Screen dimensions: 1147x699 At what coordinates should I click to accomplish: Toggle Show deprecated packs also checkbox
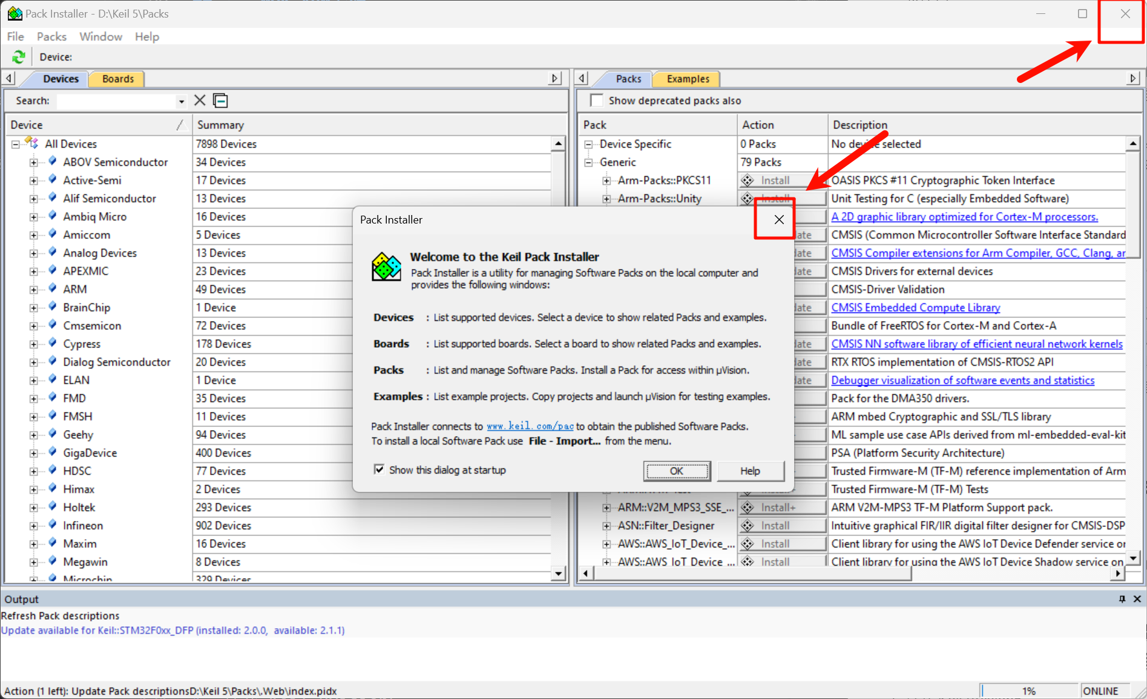click(597, 101)
